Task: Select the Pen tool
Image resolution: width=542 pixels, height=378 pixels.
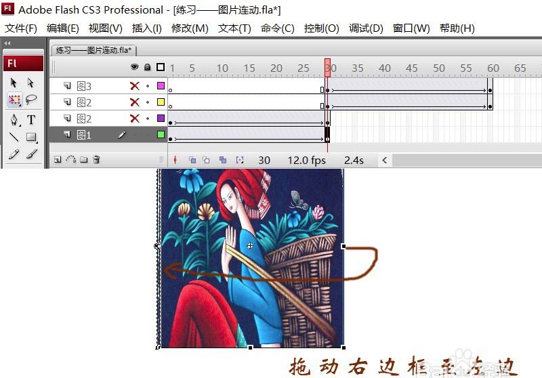Action: coord(14,119)
